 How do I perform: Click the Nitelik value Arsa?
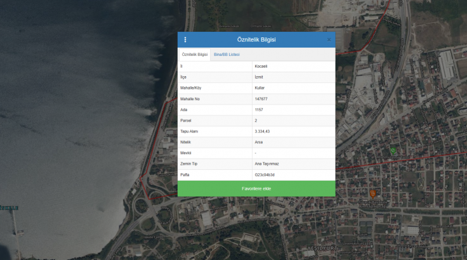[258, 142]
